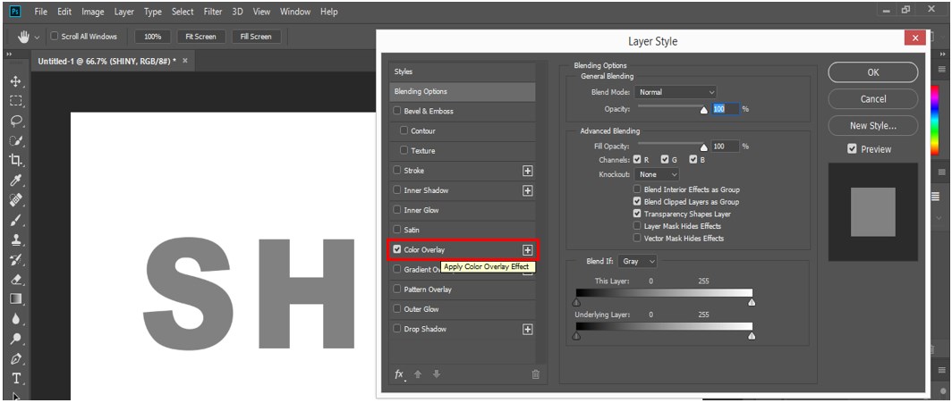Click the plus icon beside Color Overlay

click(x=528, y=249)
